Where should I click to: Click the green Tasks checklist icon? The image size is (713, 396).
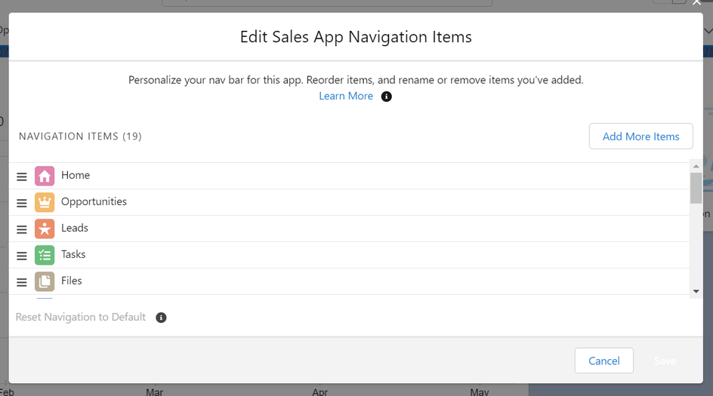[45, 255]
